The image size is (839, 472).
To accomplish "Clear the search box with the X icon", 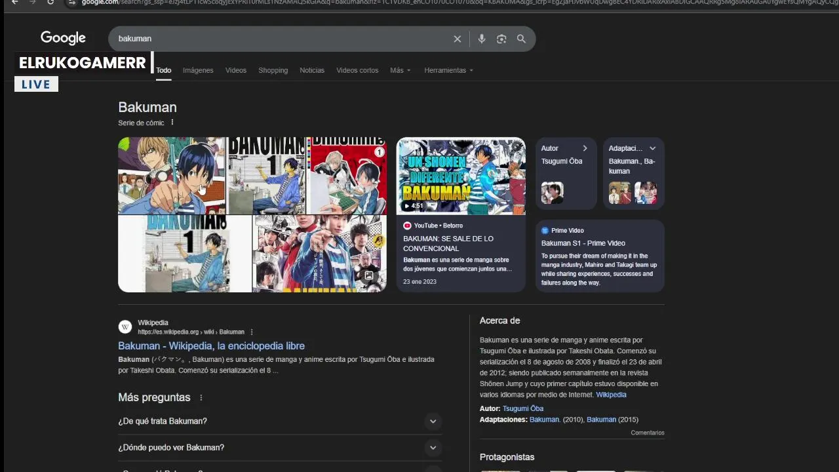I will click(x=458, y=39).
